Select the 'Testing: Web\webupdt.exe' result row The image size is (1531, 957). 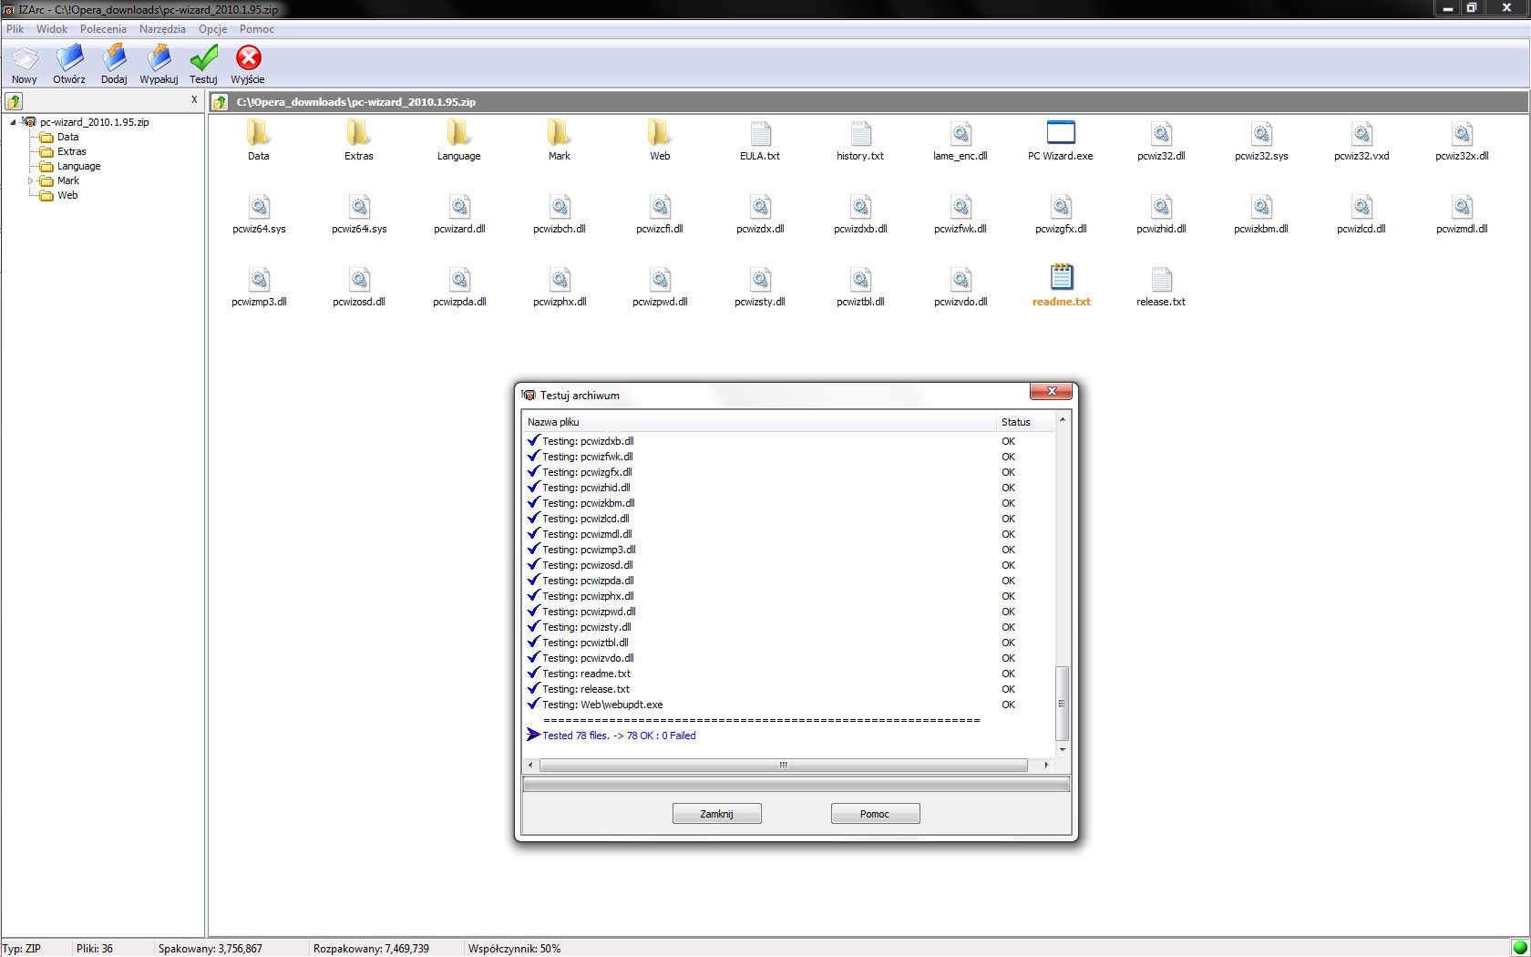789,705
